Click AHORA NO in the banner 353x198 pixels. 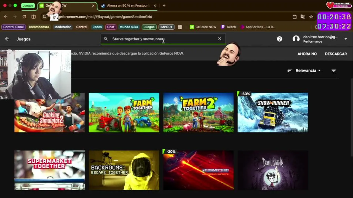(307, 54)
